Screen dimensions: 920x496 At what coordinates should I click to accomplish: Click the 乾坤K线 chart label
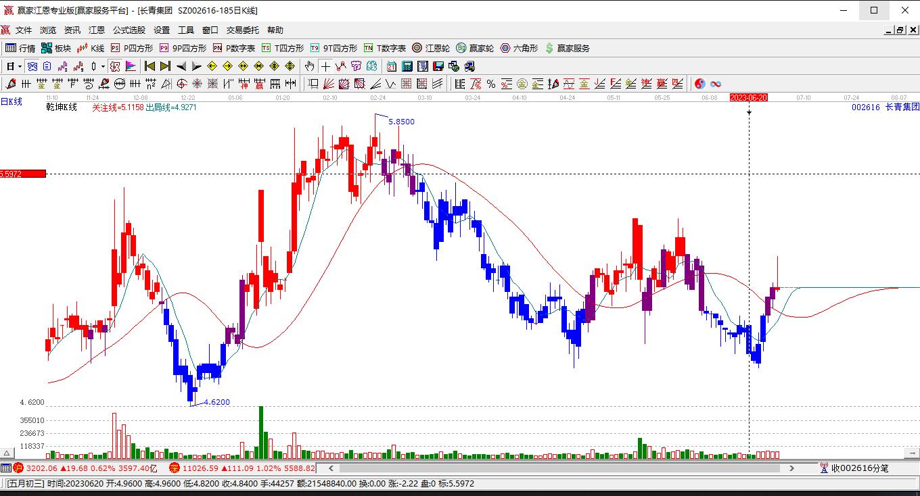[x=62, y=107]
